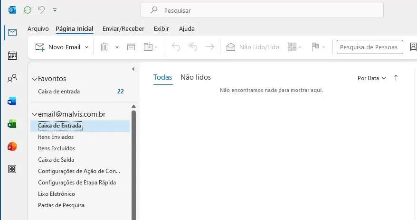This screenshot has height=220, width=417.
Task: Click the folder pane scrollbar up arrow
Action: point(134,106)
